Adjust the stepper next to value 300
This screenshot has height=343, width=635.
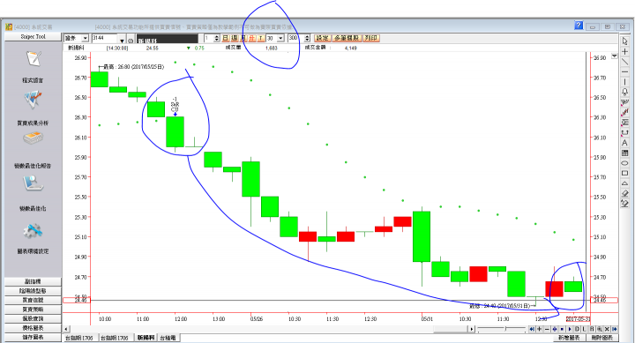tap(307, 38)
